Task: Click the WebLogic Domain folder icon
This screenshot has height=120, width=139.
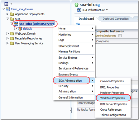Action: point(12,34)
